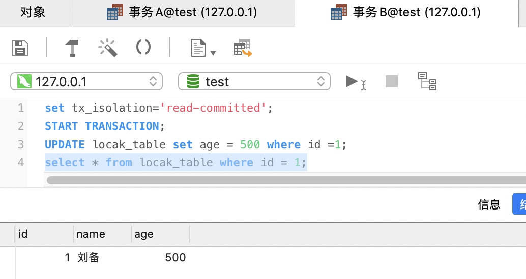Open the test database dropdown
Viewport: 526px width, 279px height.
[x=254, y=81]
